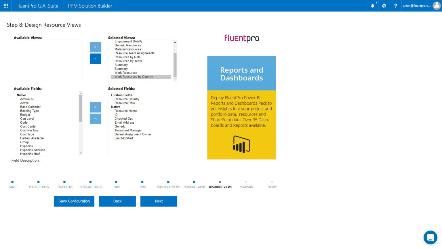Switch to the PPM Solution Builder tab
442x249 pixels.
point(90,5)
